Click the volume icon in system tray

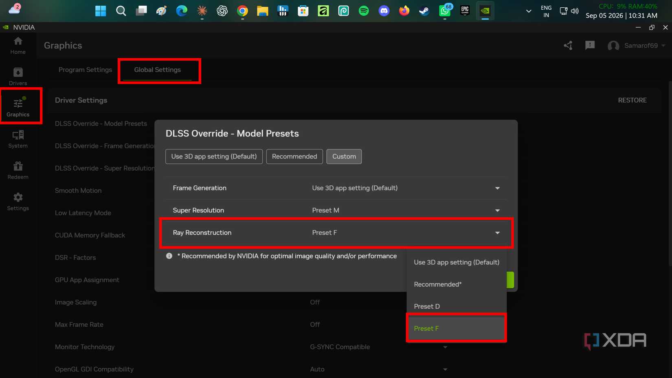point(575,11)
